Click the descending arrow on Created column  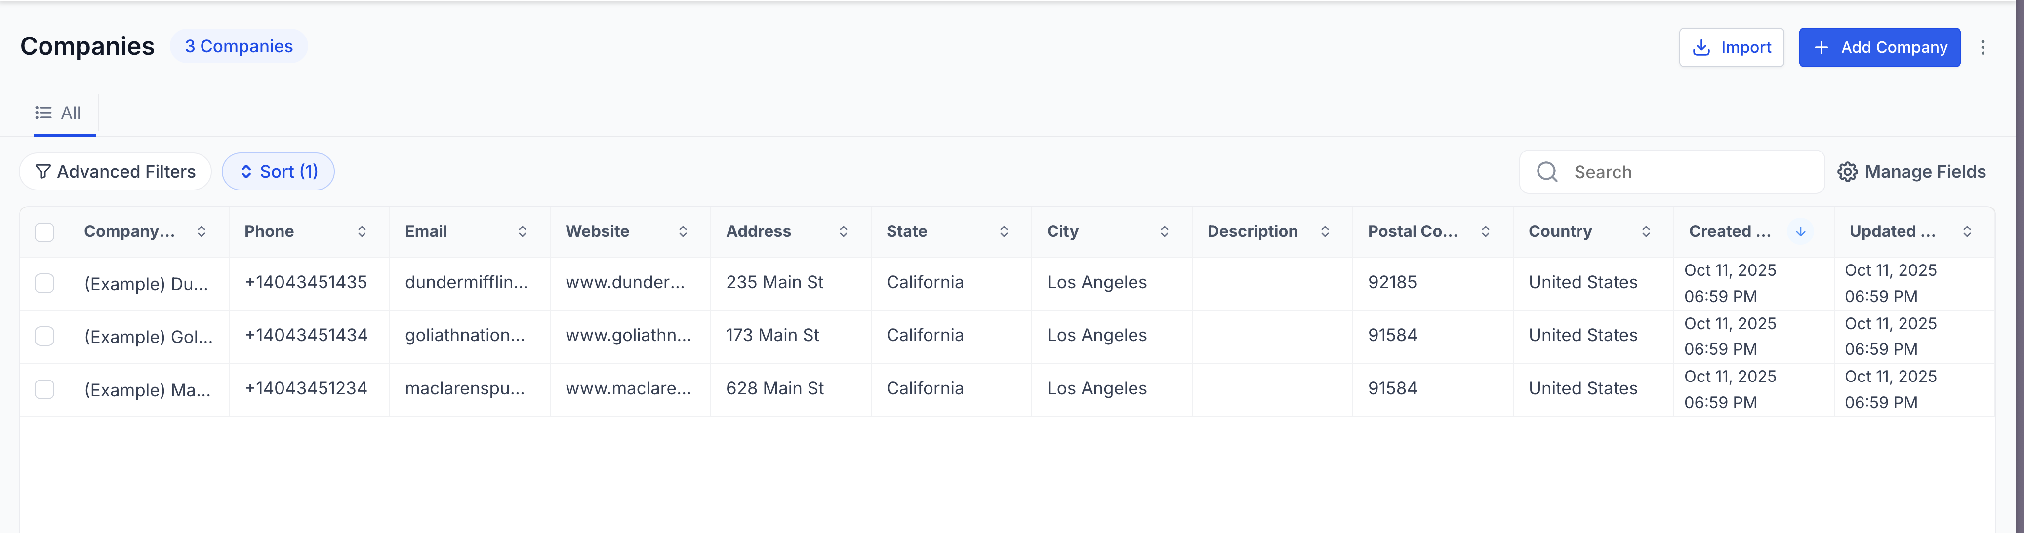tap(1800, 231)
